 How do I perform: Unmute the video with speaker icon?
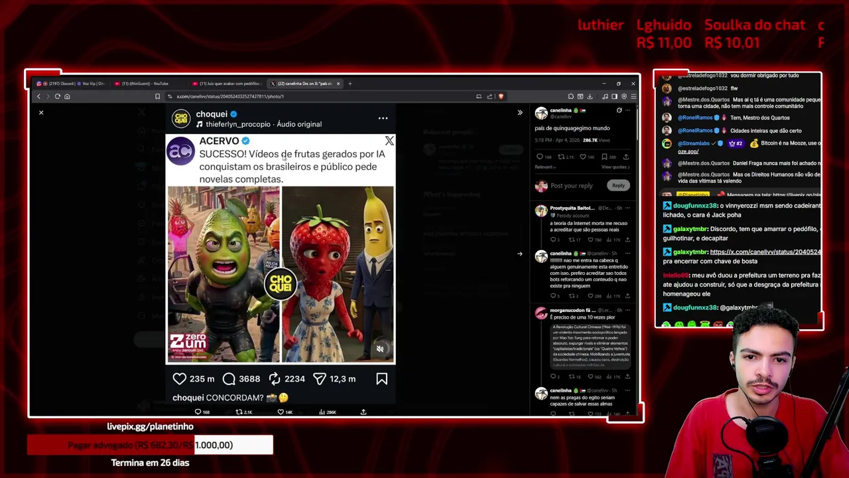pyautogui.click(x=380, y=349)
